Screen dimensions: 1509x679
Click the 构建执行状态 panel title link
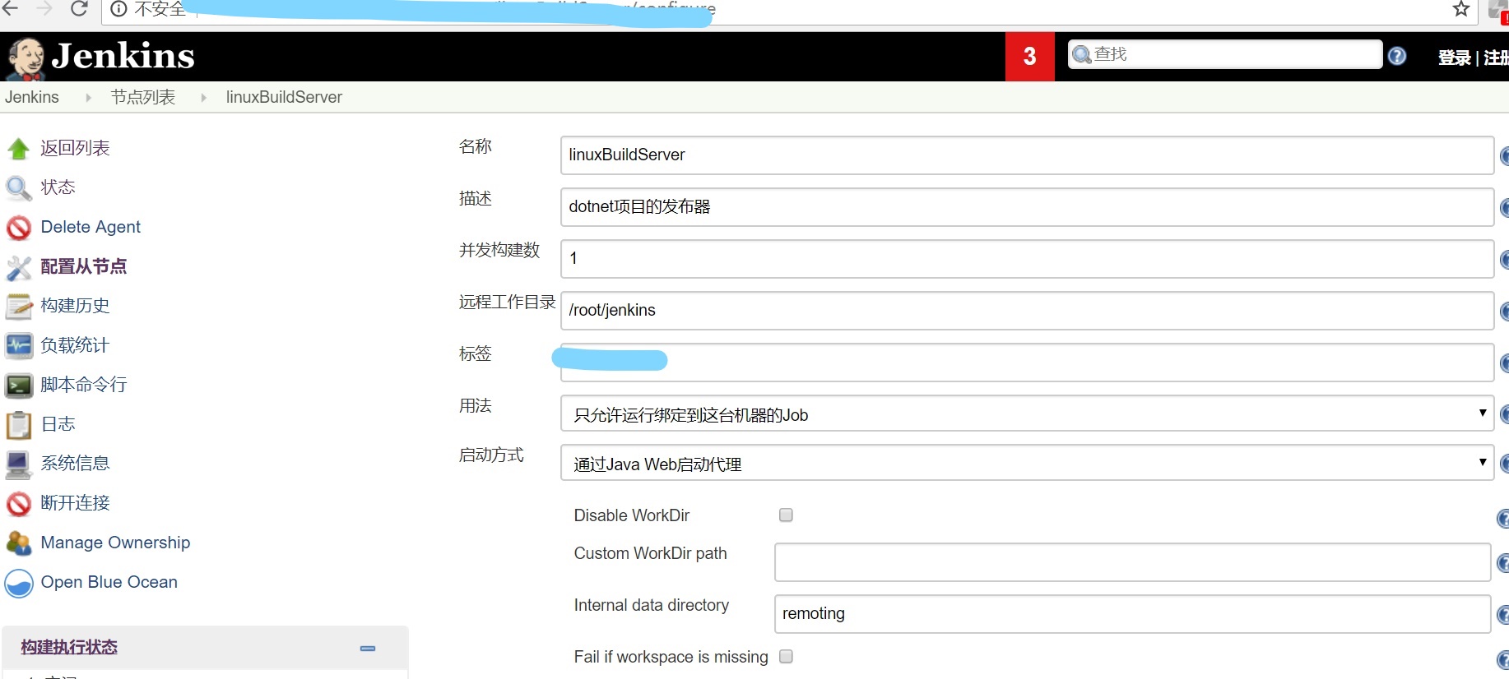pos(69,648)
